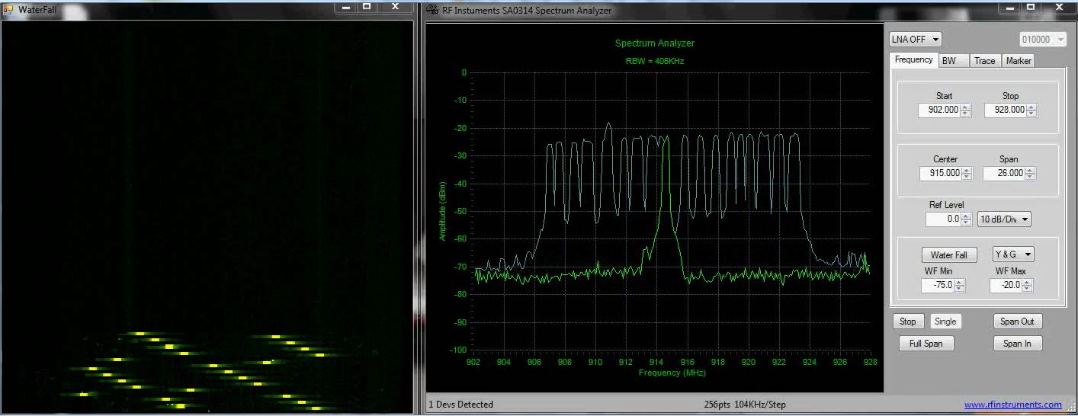Screen dimensions: 1078x416
Task: Select the Marker tab
Action: point(1018,61)
